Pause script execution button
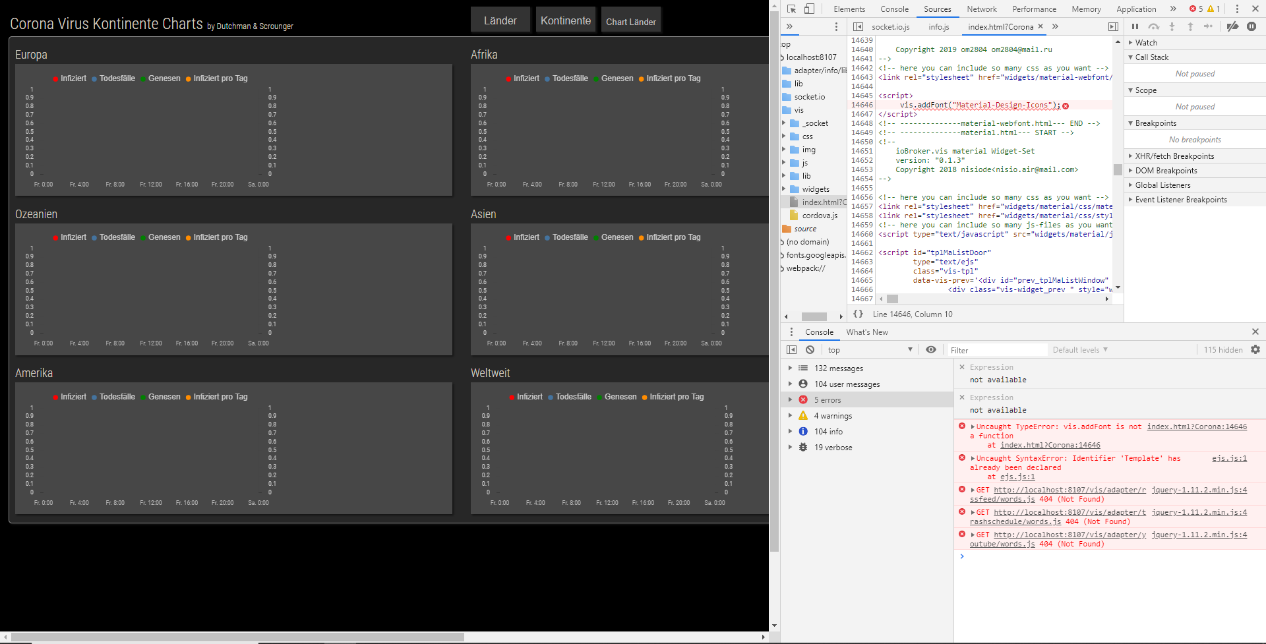Viewport: 1266px width, 644px height. click(x=1135, y=26)
